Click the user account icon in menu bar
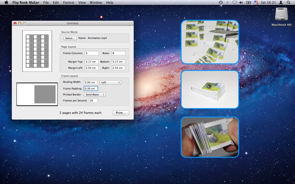The width and height of the screenshot is (295, 184). click(281, 3)
